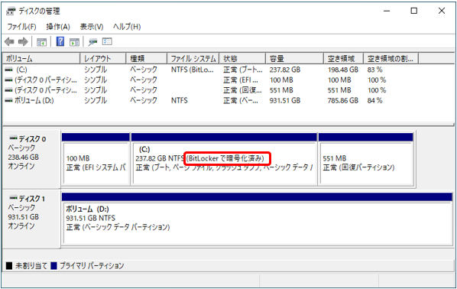457x289 pixels.
Task: Open the 操作(A) menu
Action: [x=58, y=27]
